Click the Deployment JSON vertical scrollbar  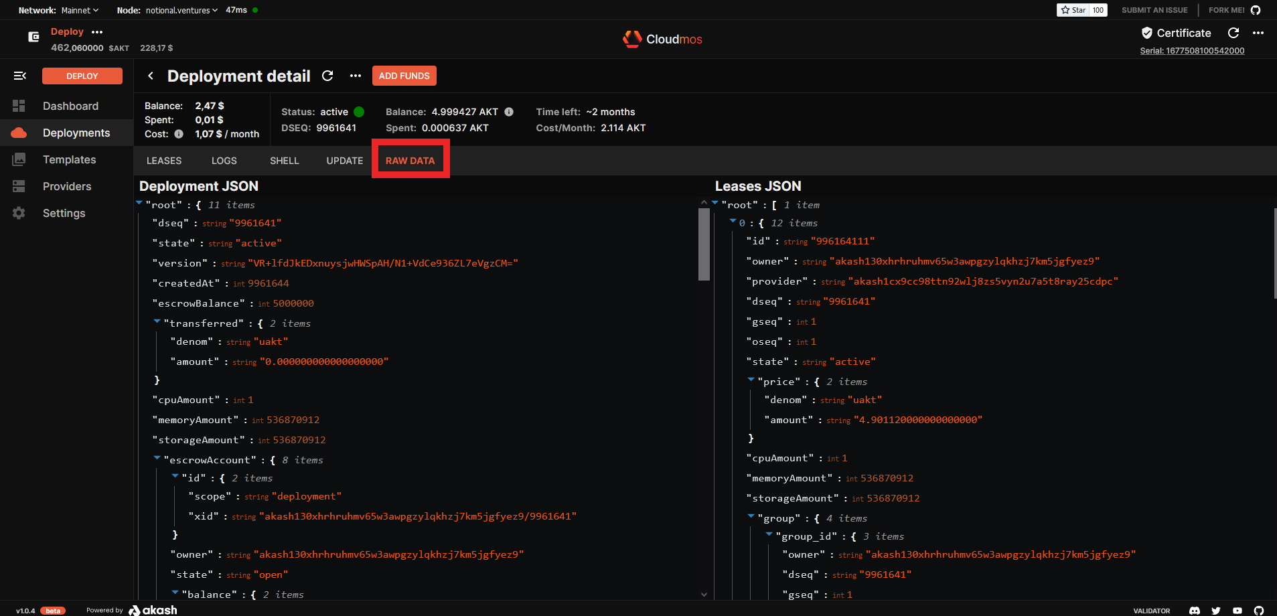click(x=704, y=244)
